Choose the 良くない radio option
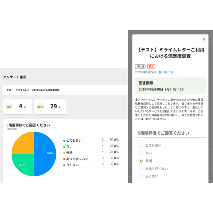The width and height of the screenshot is (213, 213). [141, 176]
